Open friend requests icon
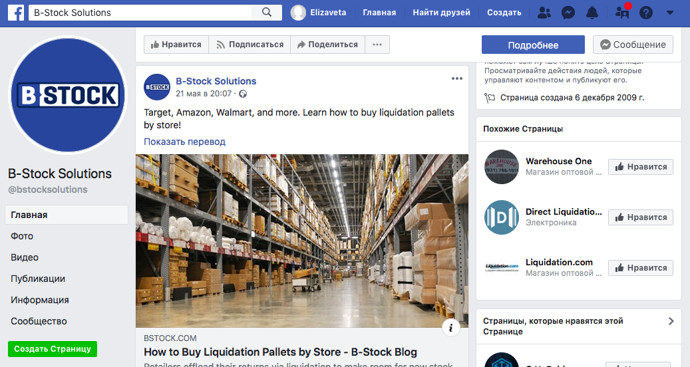Screen dimensions: 690x367 [544, 13]
